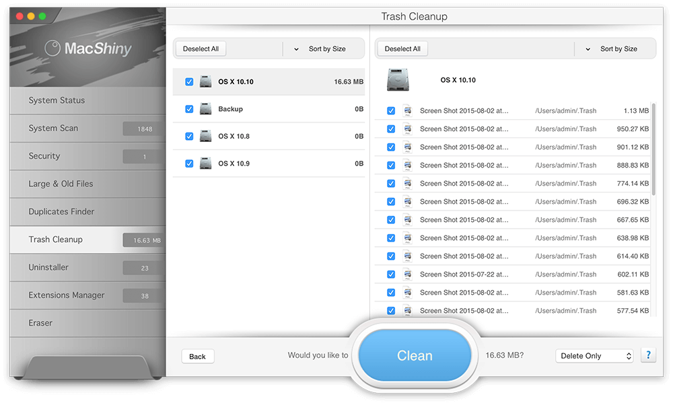Uncheck the 638.98 KB file checkbox
Viewport: 673px width, 405px height.
391,237
